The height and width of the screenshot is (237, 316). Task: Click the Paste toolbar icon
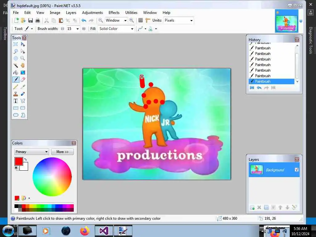pyautogui.click(x=61, y=20)
